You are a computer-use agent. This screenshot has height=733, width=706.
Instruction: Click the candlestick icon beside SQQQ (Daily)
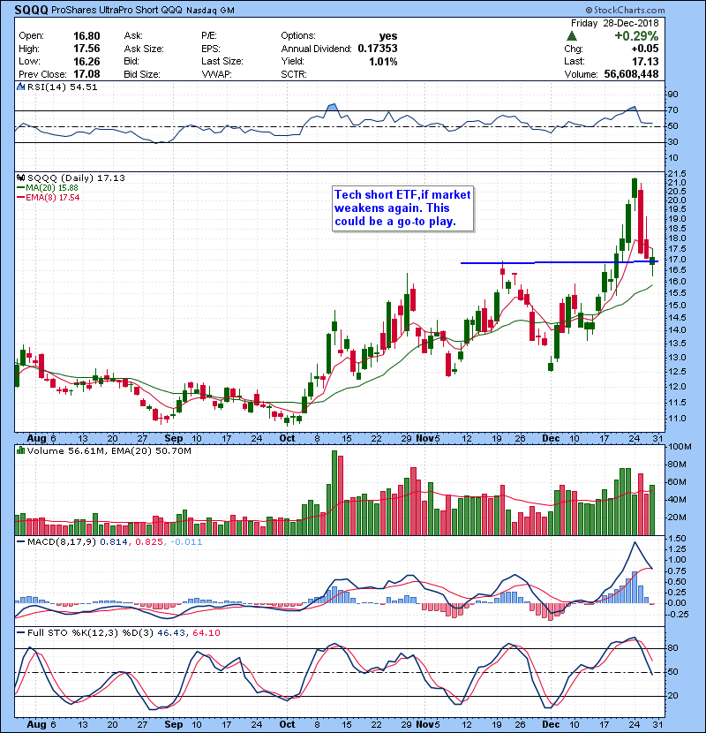20,178
